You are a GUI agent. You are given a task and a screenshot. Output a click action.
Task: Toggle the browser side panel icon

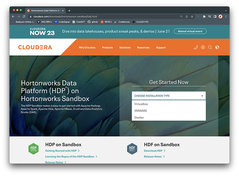pyautogui.click(x=215, y=17)
